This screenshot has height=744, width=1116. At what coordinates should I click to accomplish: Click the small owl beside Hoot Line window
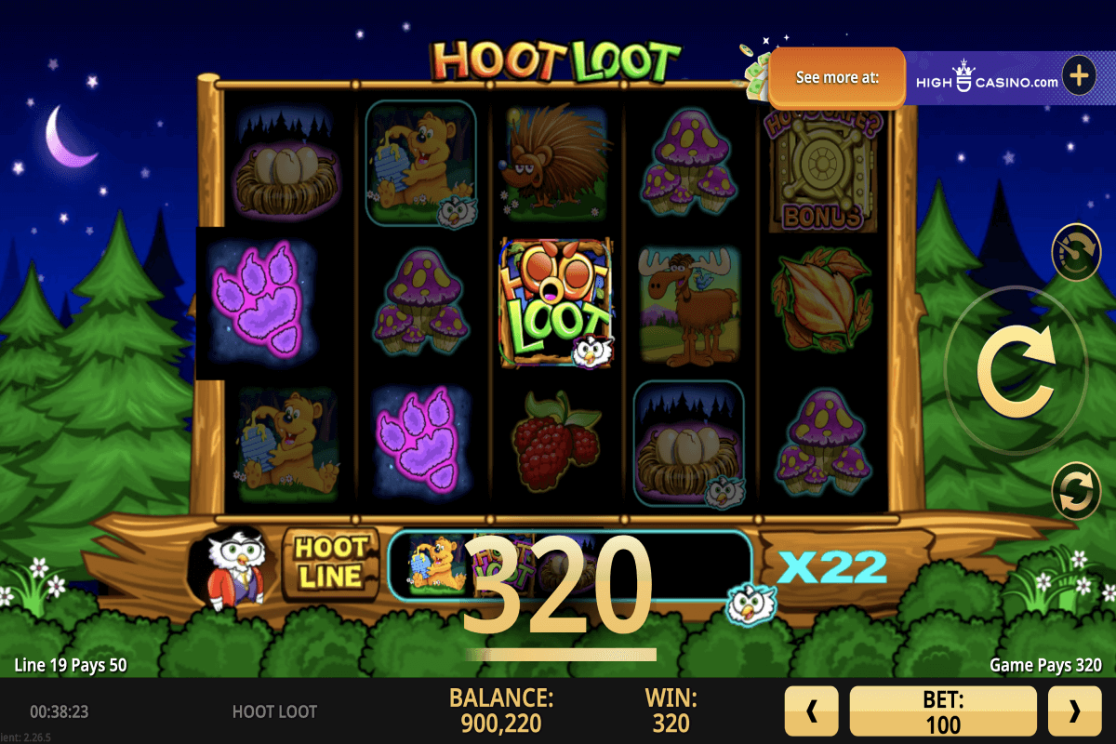pos(751,604)
